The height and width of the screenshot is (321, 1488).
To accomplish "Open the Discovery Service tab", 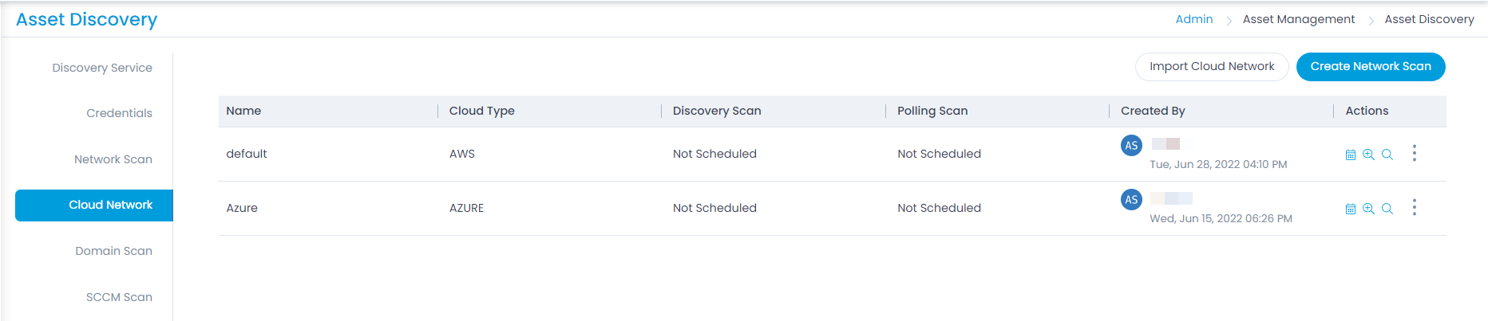I will [x=102, y=68].
